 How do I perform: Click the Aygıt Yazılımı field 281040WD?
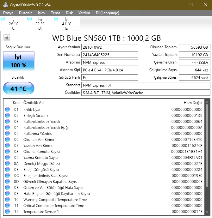(110, 47)
